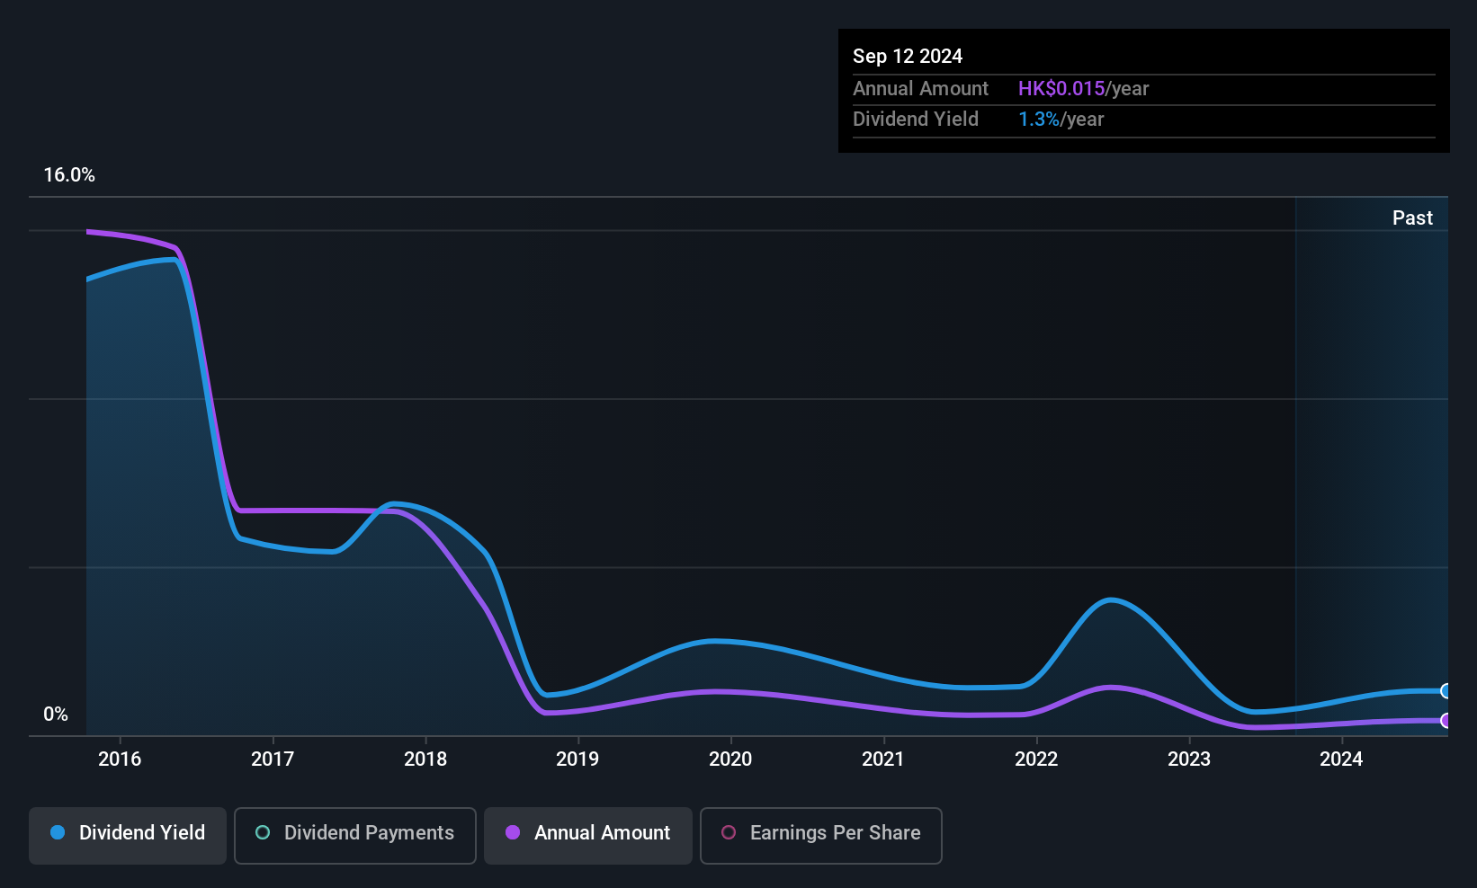1477x888 pixels.
Task: Select the blue yield endpoint marker
Action: click(1446, 691)
